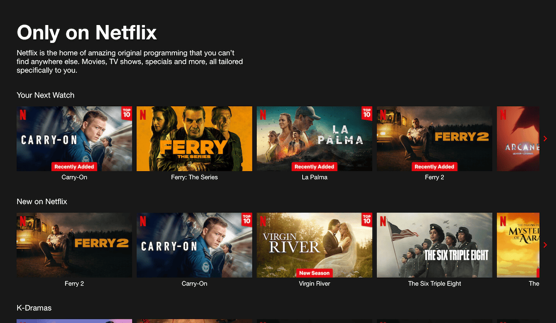Open the Ferry: The Series poster image
This screenshot has height=323, width=556.
click(195, 139)
